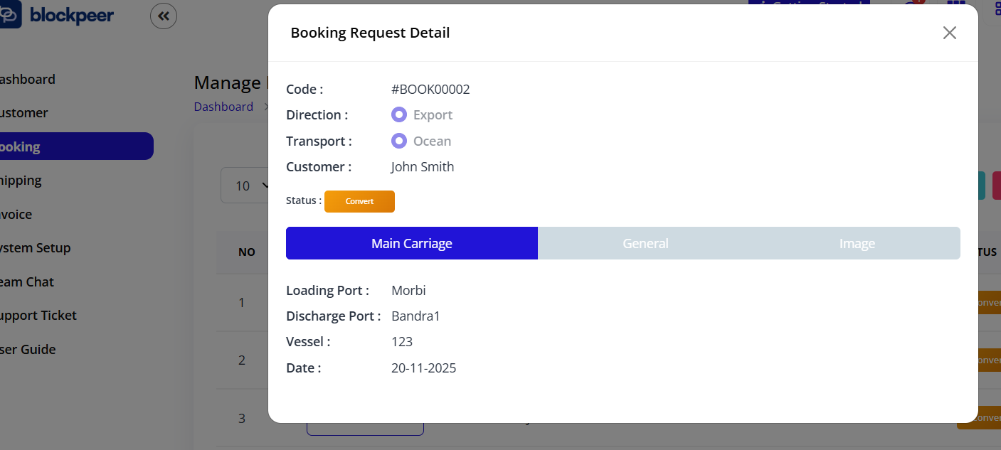Collapse the sidebar with the double-chevron icon

(x=164, y=16)
